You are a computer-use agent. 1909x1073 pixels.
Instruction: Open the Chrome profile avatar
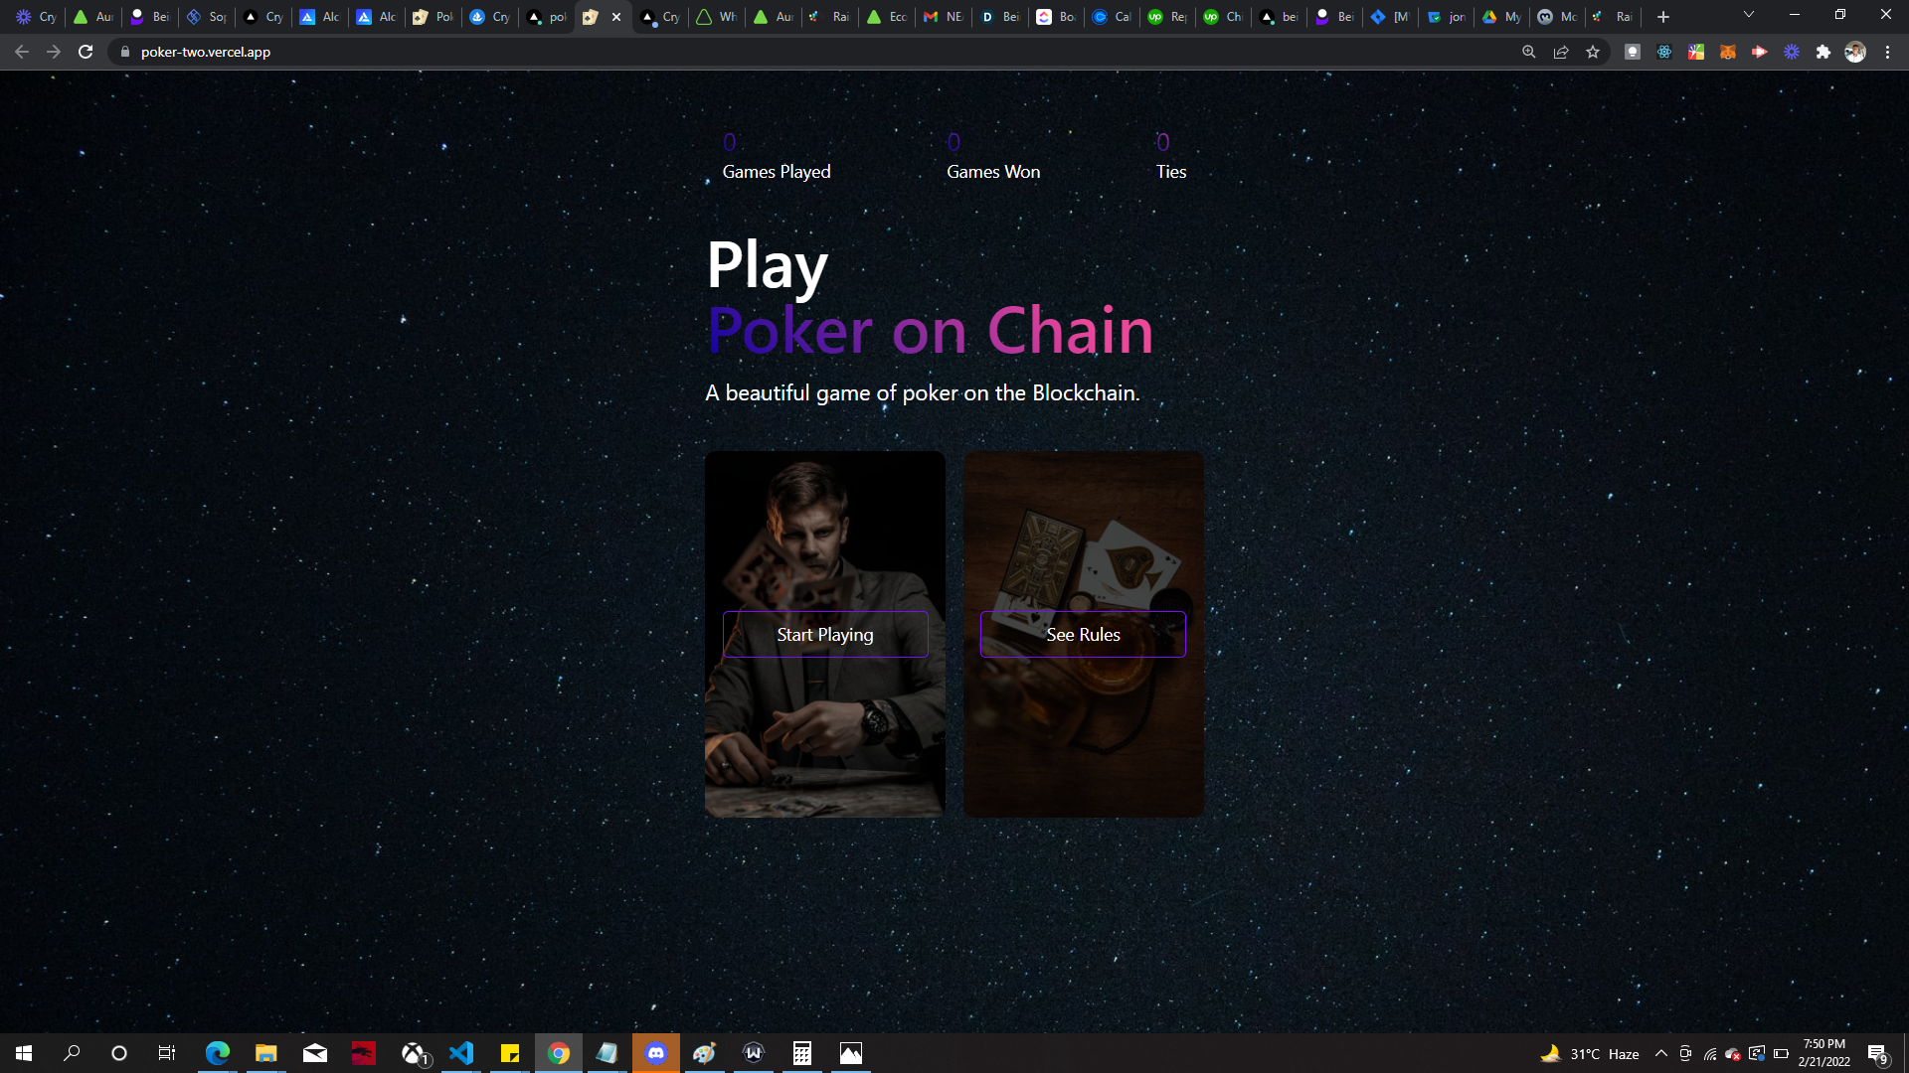coord(1855,52)
